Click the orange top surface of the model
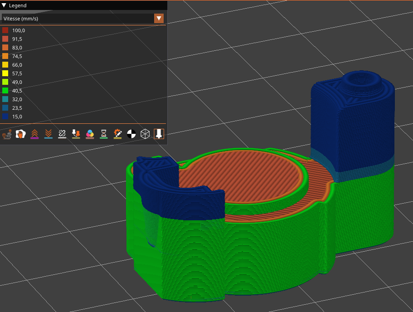The height and width of the screenshot is (312, 413). [241, 176]
